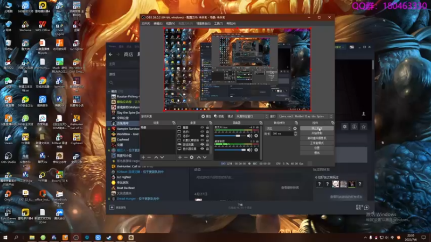Toggle visibility eye for first source row
This screenshot has height=242, width=431.
(x=203, y=127)
